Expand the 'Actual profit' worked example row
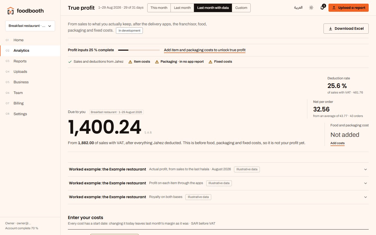Image resolution: width=376 pixels, height=235 pixels. click(218, 169)
